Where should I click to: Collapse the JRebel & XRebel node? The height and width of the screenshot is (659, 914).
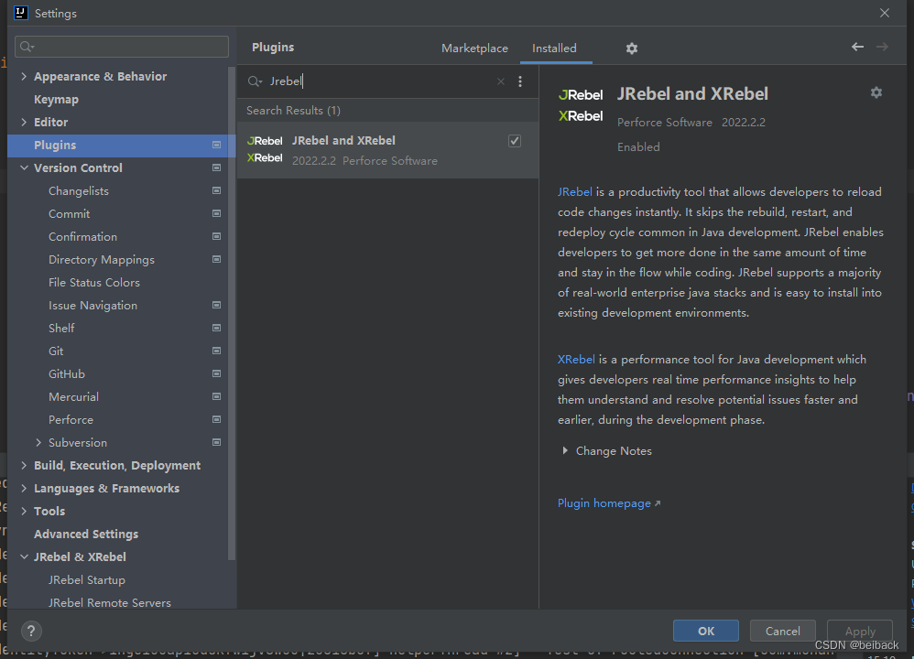tap(24, 557)
